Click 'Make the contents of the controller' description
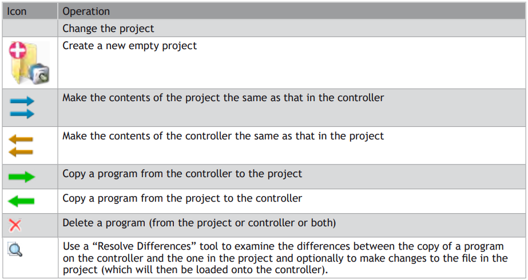Viewport: 528px width, 280px height. (223, 136)
